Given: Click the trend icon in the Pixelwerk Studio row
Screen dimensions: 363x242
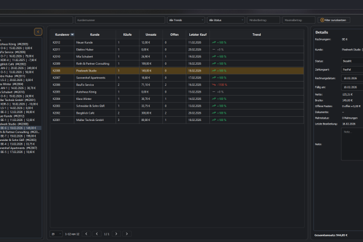Looking at the screenshot, I should 214,71.
